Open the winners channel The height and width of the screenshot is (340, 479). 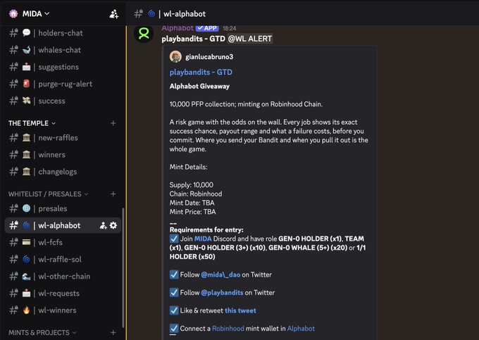(x=63, y=155)
